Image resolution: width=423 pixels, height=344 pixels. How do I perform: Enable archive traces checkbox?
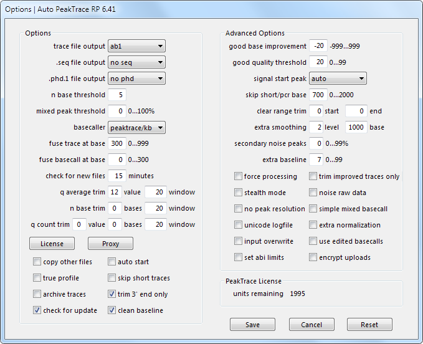point(37,294)
